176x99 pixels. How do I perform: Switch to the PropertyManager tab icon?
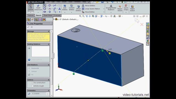[x=32, y=20]
